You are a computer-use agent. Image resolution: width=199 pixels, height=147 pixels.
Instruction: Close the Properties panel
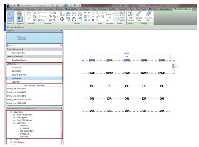click(x=62, y=31)
